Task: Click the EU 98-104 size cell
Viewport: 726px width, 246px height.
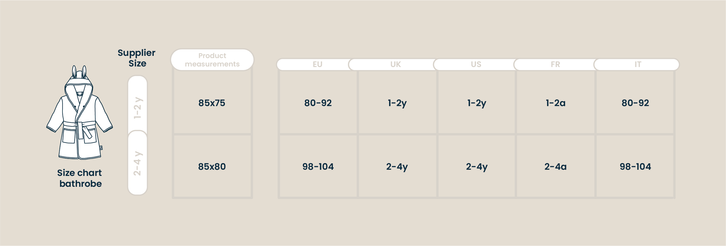Action: click(x=318, y=166)
